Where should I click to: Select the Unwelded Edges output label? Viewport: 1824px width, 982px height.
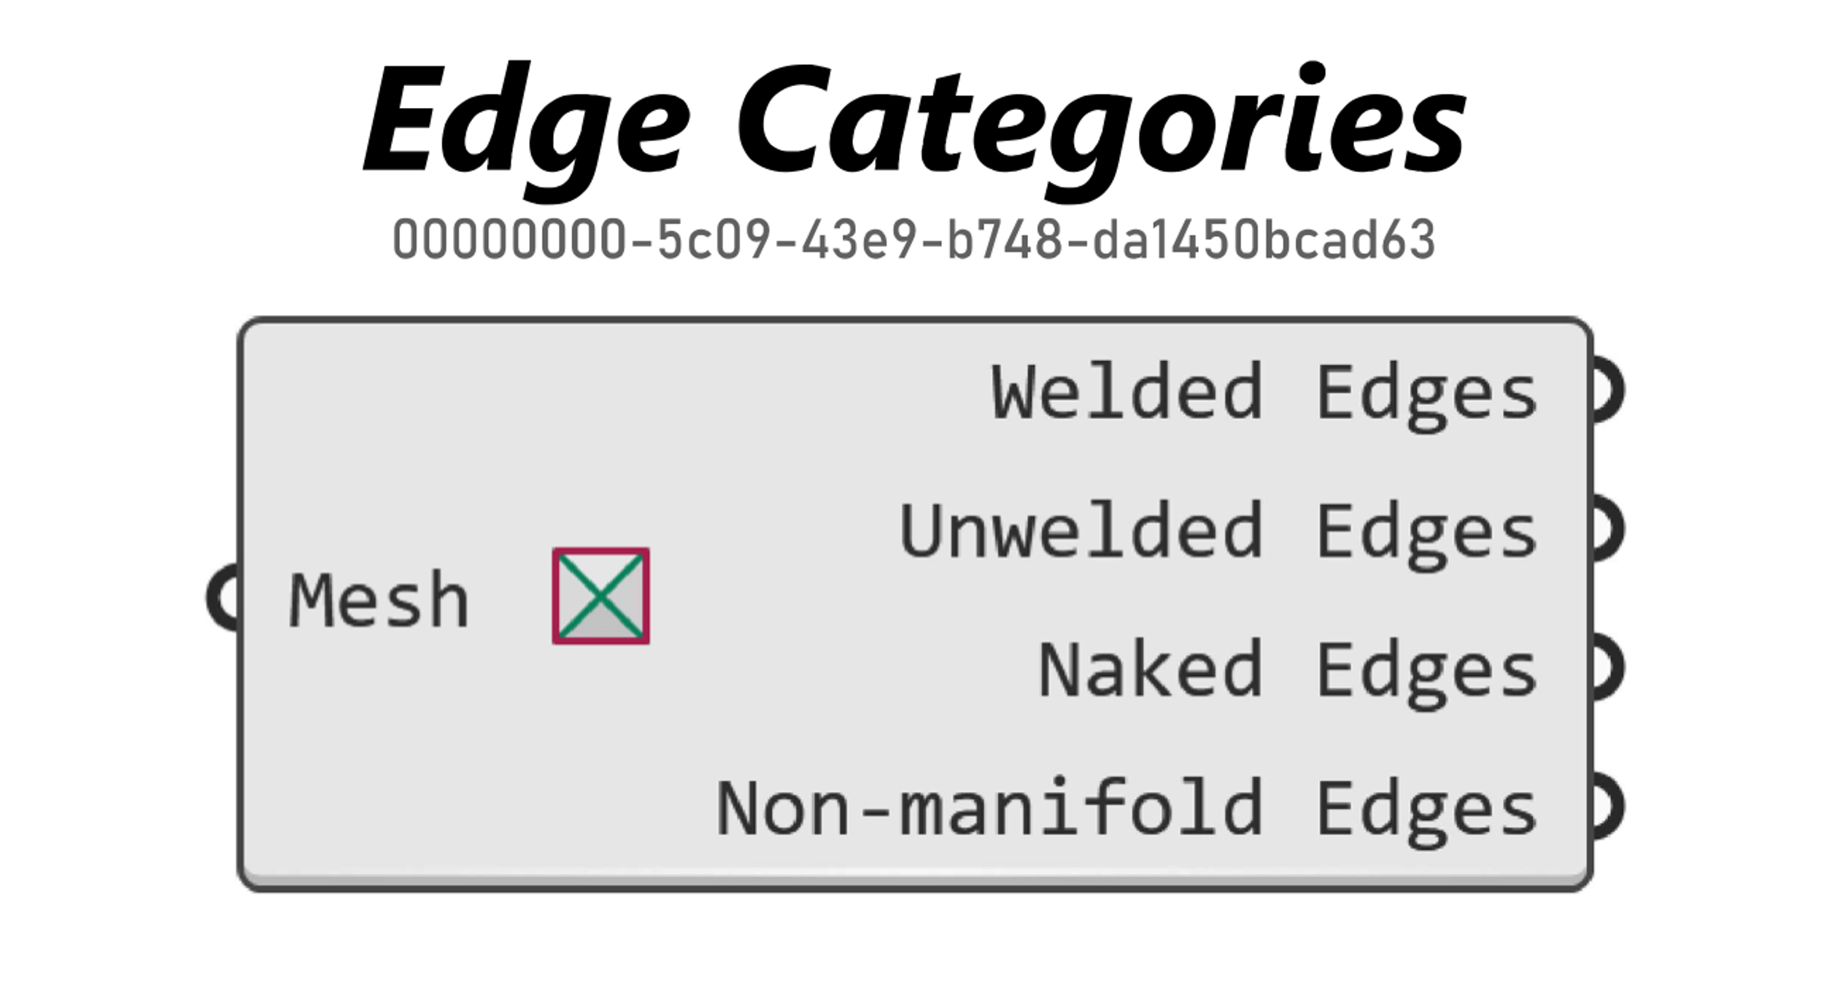click(x=1218, y=532)
